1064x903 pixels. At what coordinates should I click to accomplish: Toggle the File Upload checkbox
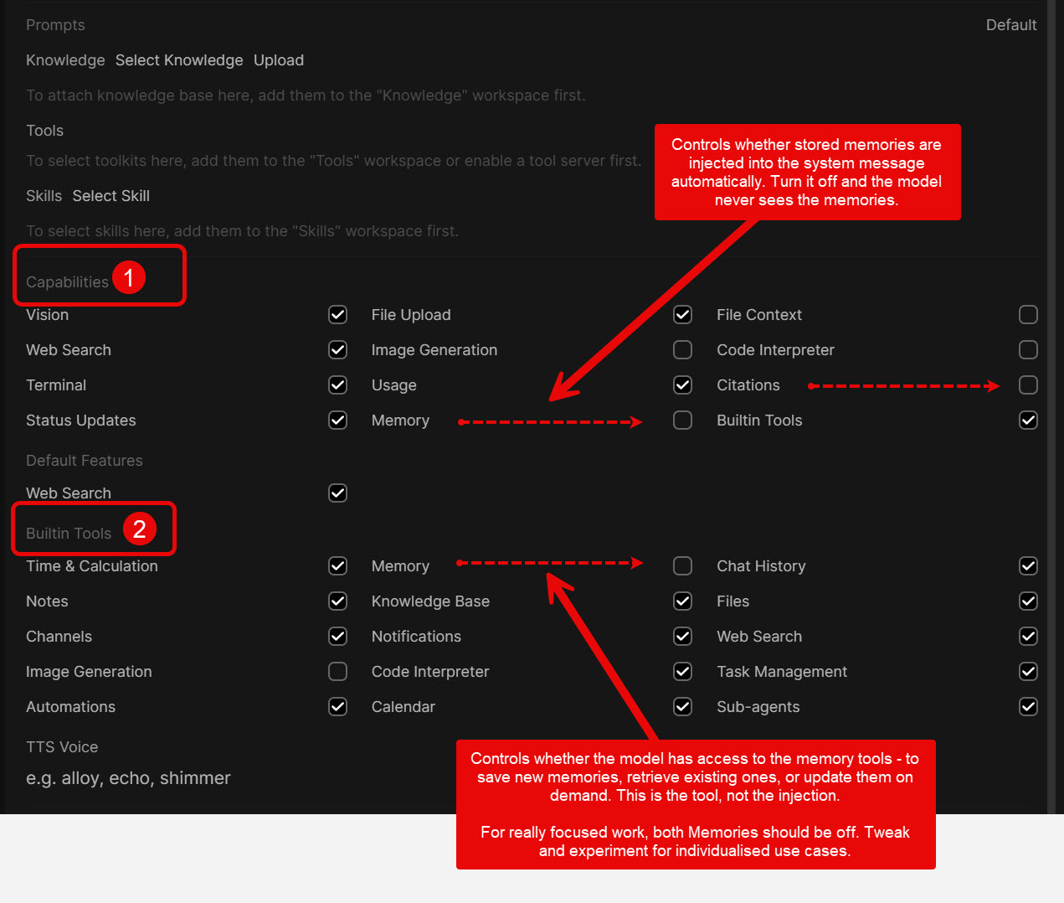point(683,315)
